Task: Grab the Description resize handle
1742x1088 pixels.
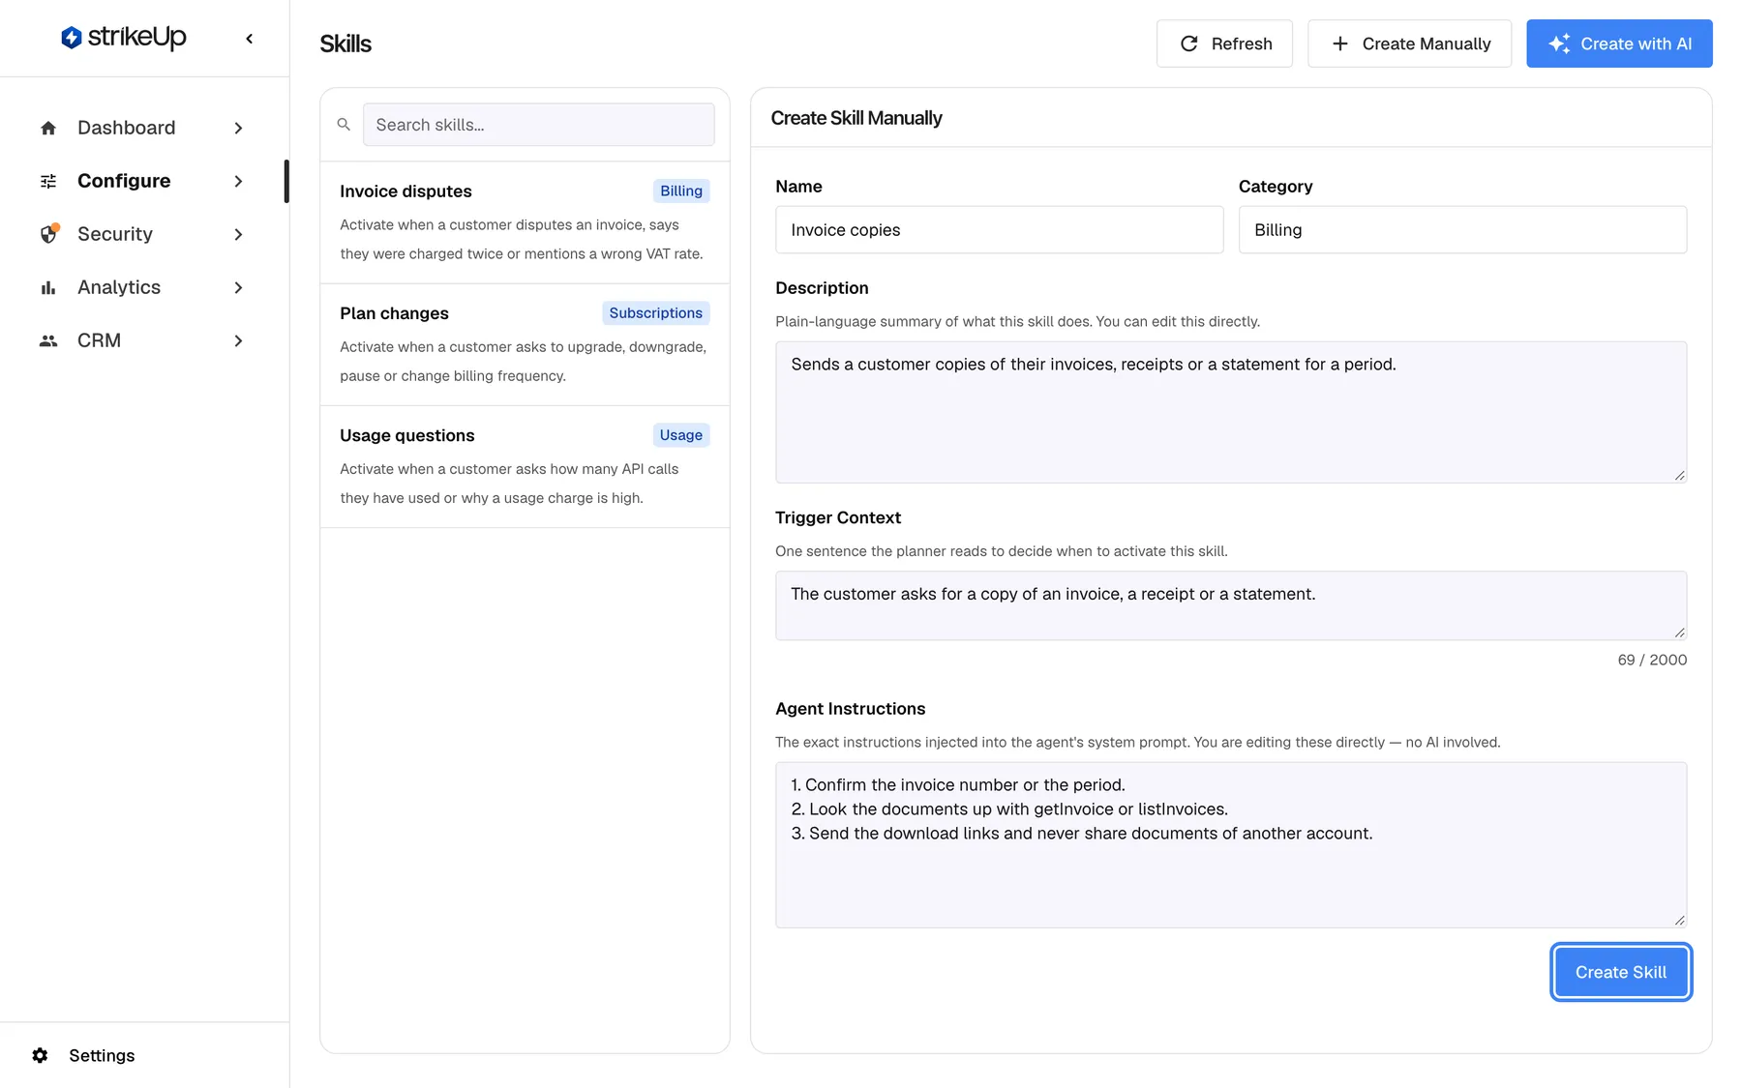Action: click(1680, 475)
